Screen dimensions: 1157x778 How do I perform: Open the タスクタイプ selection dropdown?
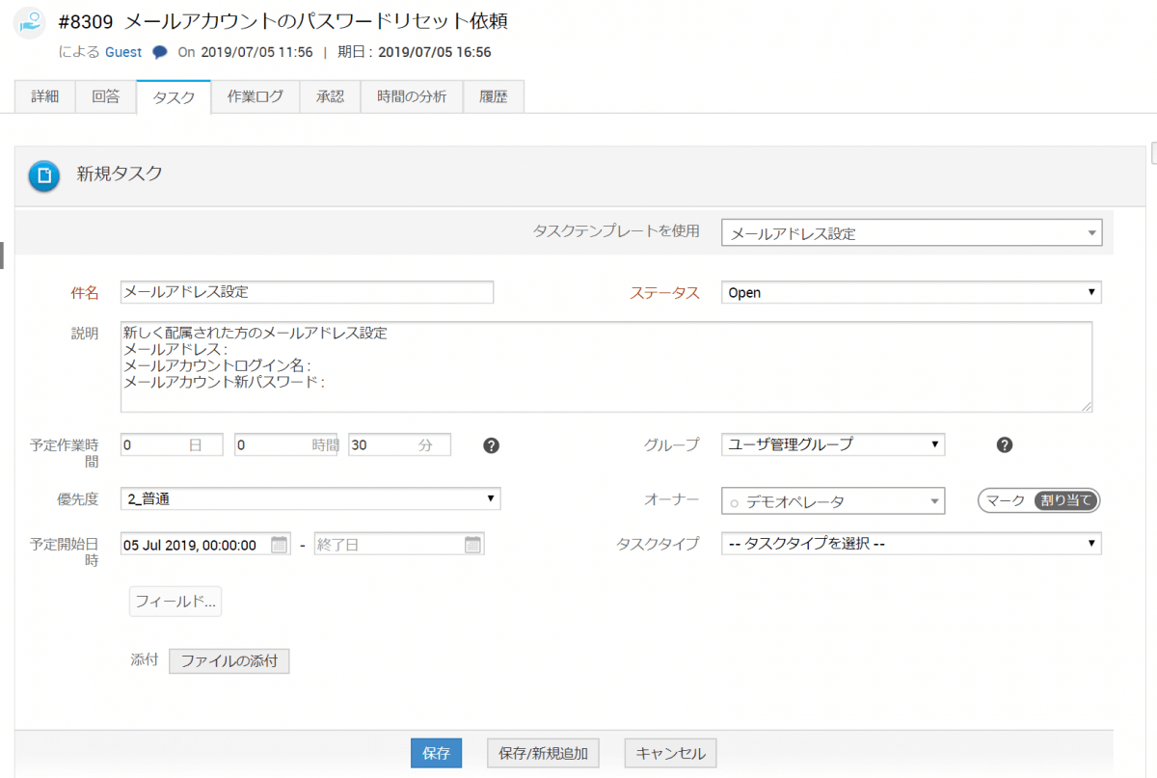[x=911, y=544]
